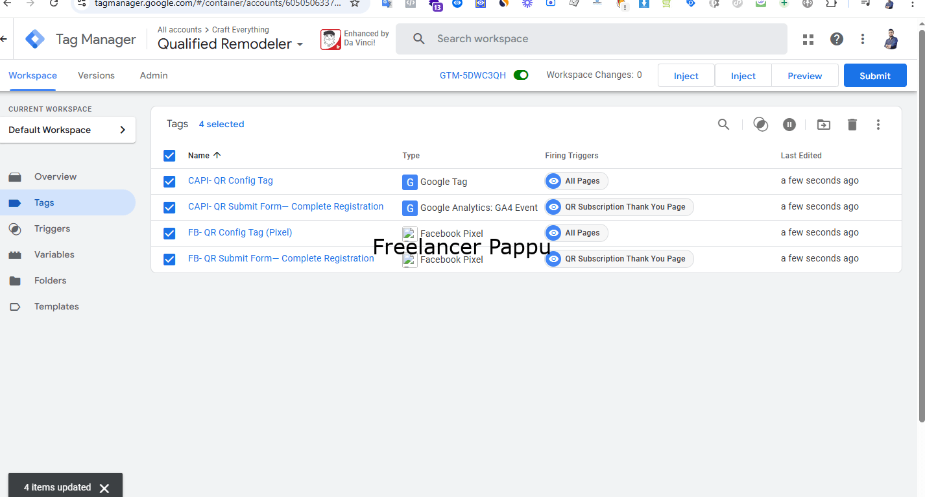The width and height of the screenshot is (925, 497).
Task: Open the Help menu question mark icon
Action: [x=837, y=40]
